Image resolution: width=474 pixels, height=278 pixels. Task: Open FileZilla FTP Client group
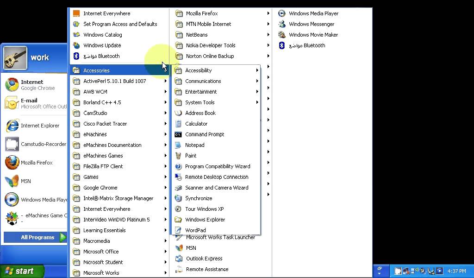coord(119,166)
